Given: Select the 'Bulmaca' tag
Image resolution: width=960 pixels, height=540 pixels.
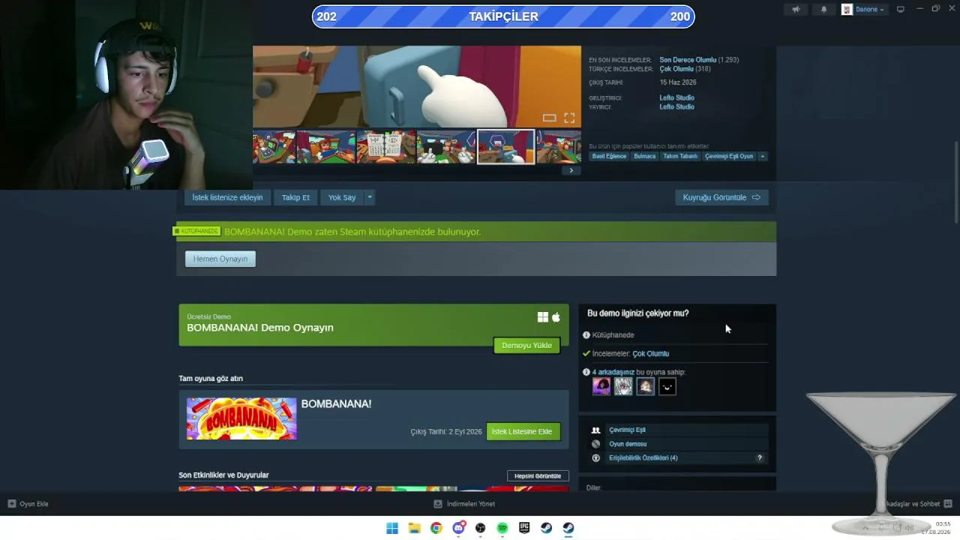Looking at the screenshot, I should (x=644, y=156).
